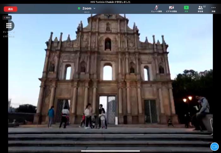
Task: Tap the HIS Tunisia Chekib joined notification
Action: 110,2
